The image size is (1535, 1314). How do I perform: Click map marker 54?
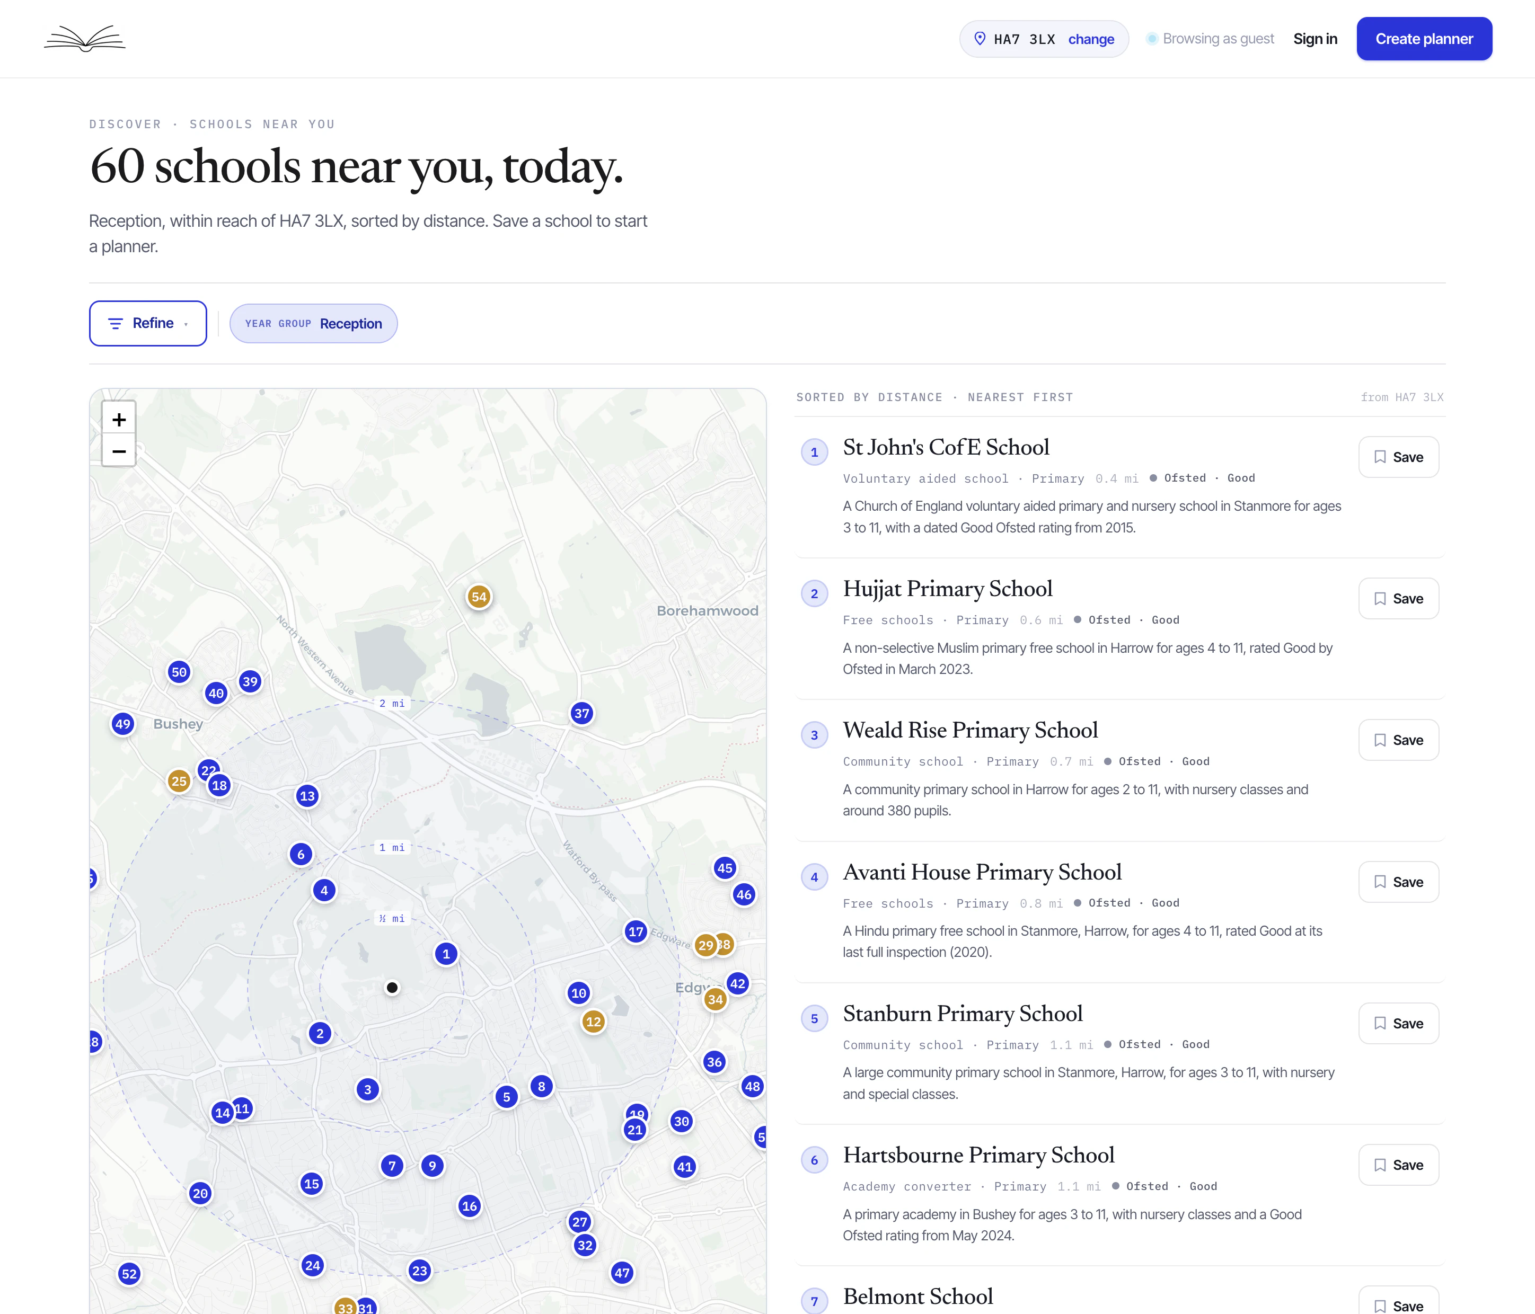[479, 597]
